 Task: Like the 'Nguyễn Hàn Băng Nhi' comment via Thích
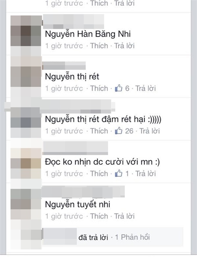99,46
